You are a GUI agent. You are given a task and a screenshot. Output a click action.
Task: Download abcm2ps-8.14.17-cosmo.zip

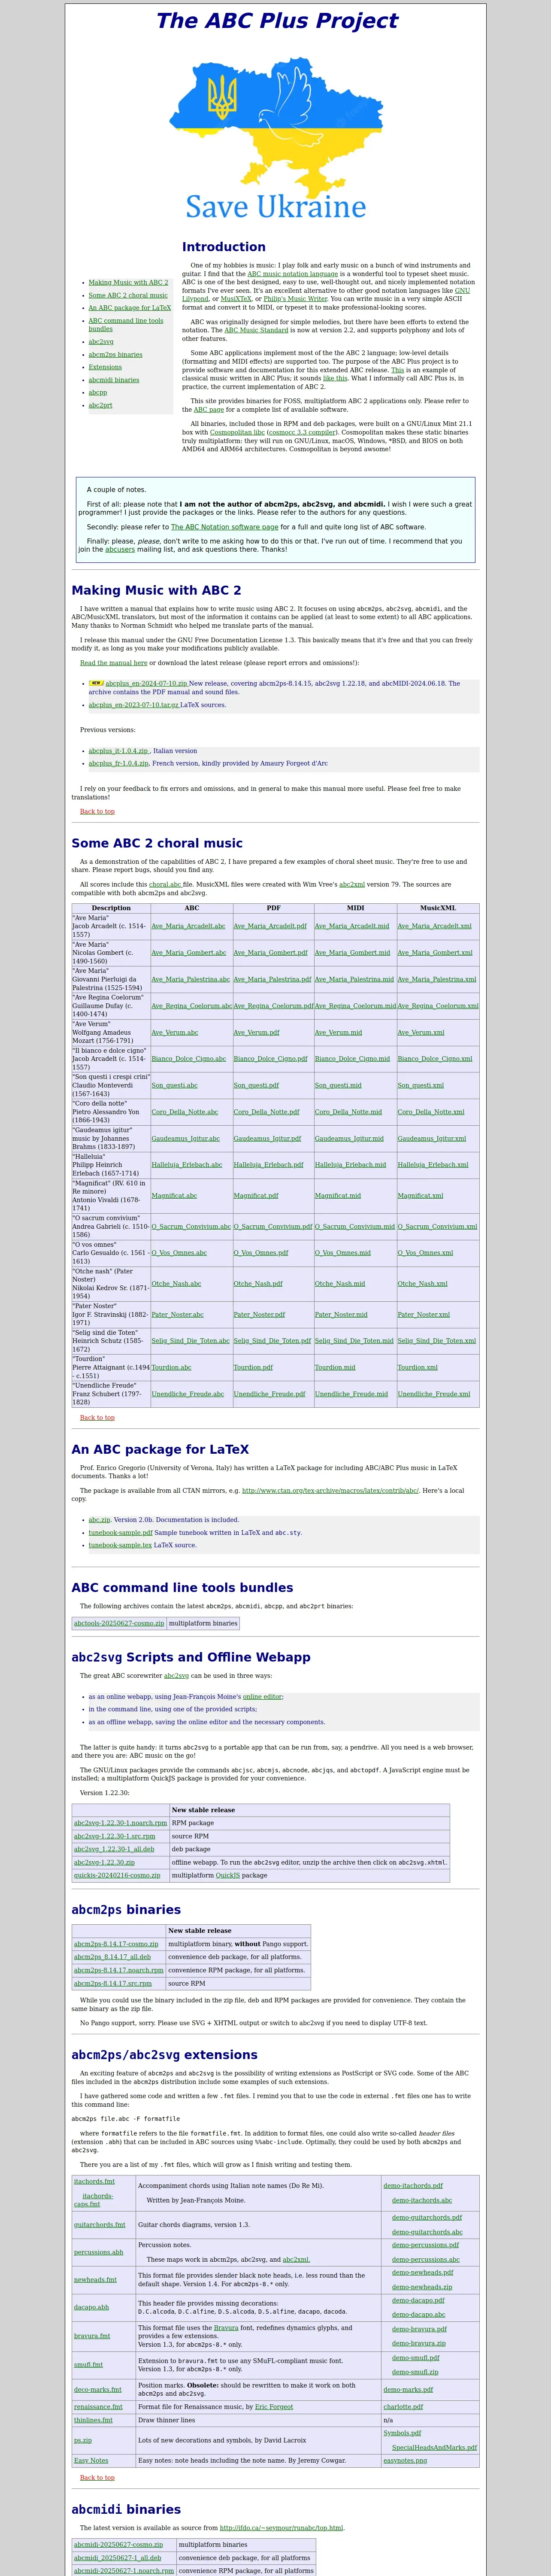116,1943
